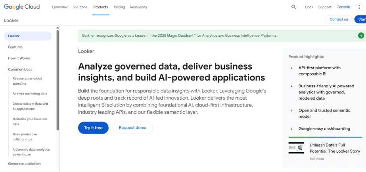This screenshot has width=366, height=172.
Task: Click arrow beside Business-friendly AI powered analytics
Action: 291,86
